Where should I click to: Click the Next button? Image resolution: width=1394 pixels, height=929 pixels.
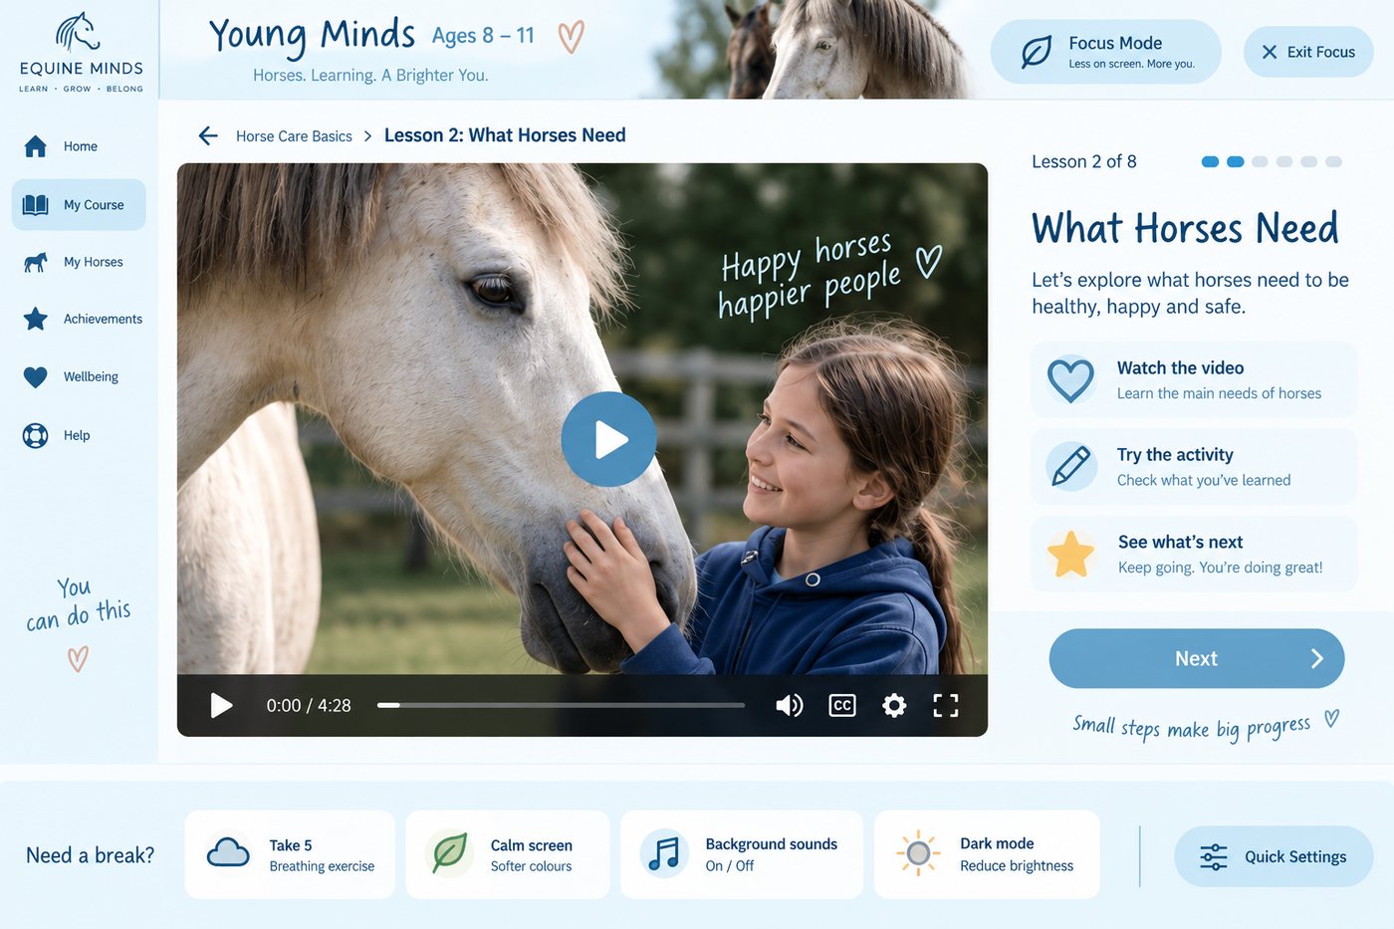tap(1197, 658)
